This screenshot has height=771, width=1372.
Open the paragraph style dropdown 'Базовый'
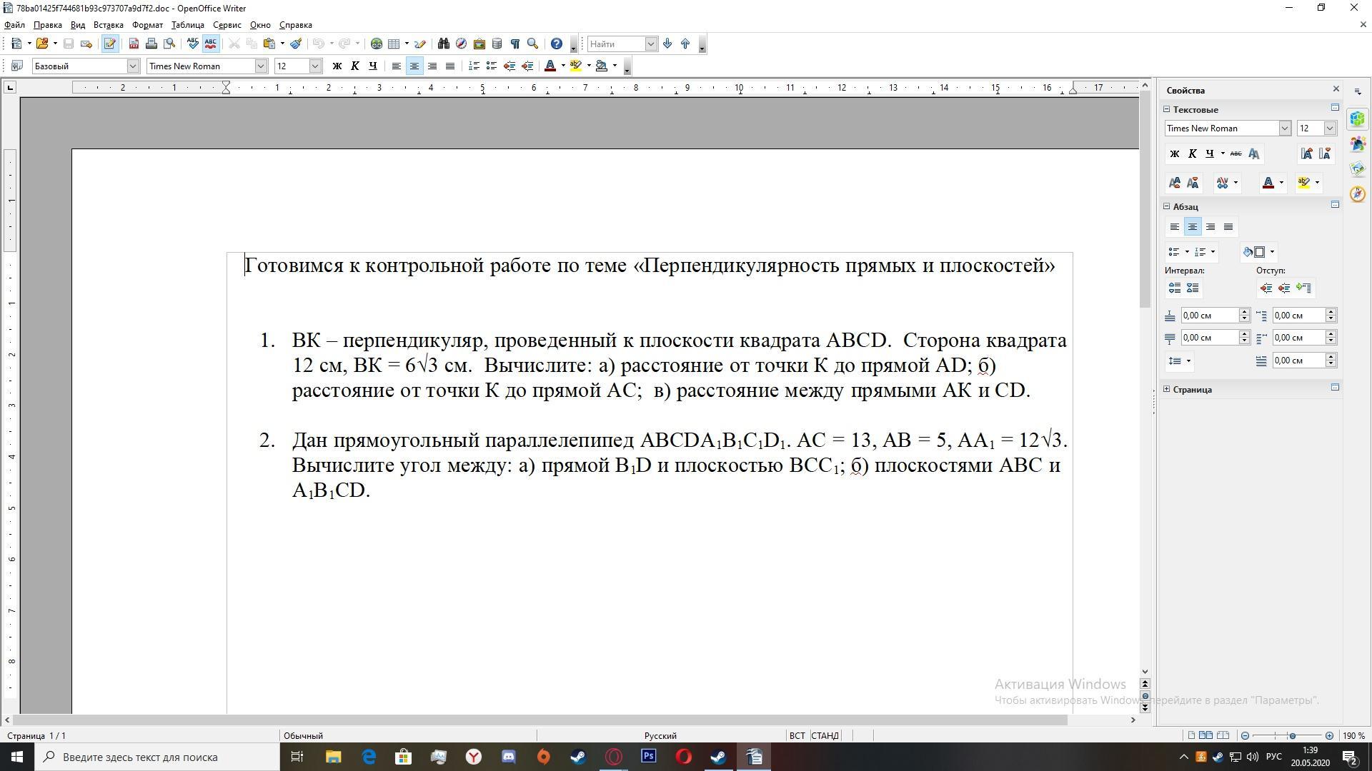132,66
